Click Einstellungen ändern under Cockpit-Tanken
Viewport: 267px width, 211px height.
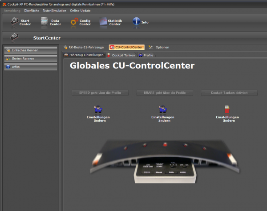227,119
